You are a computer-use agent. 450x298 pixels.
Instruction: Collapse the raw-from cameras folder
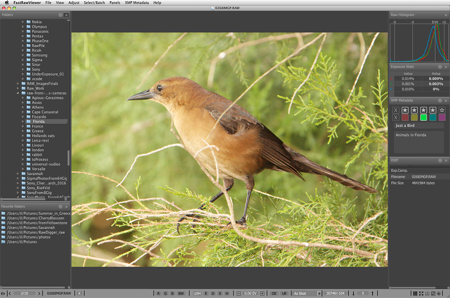18,93
